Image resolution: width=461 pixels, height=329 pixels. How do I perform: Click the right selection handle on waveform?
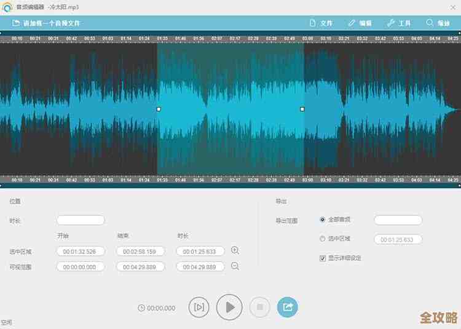tap(302, 109)
